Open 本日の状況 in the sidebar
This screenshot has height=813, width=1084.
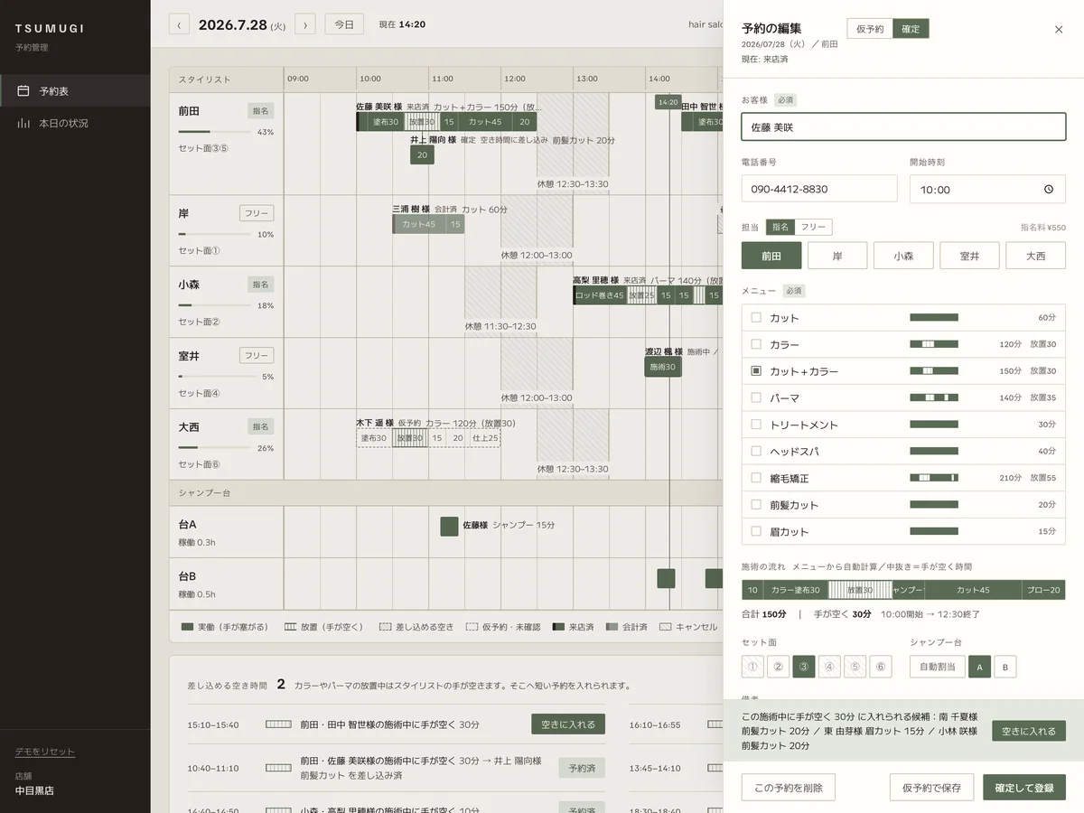click(75, 123)
